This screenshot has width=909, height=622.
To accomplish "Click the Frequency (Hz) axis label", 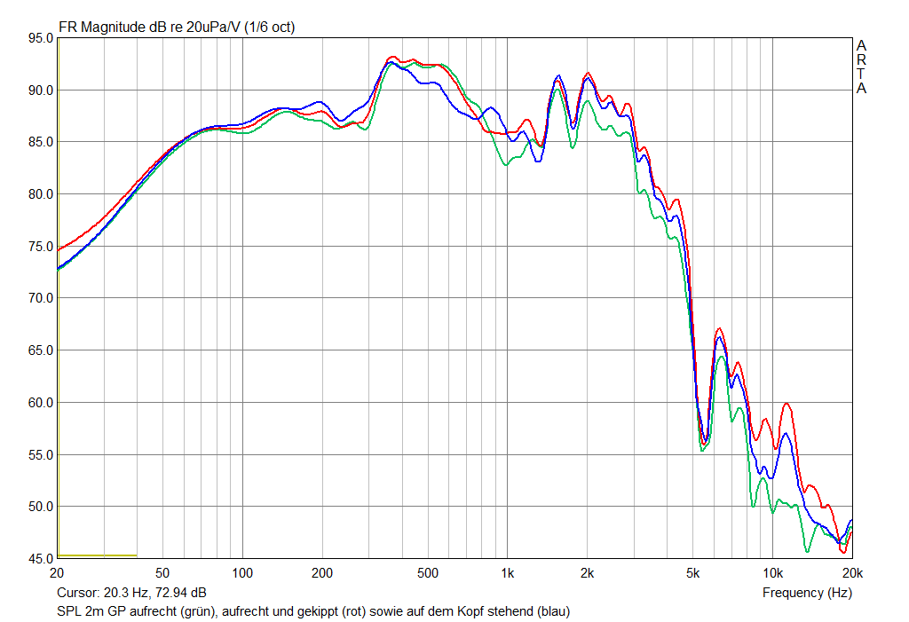I will pyautogui.click(x=806, y=593).
